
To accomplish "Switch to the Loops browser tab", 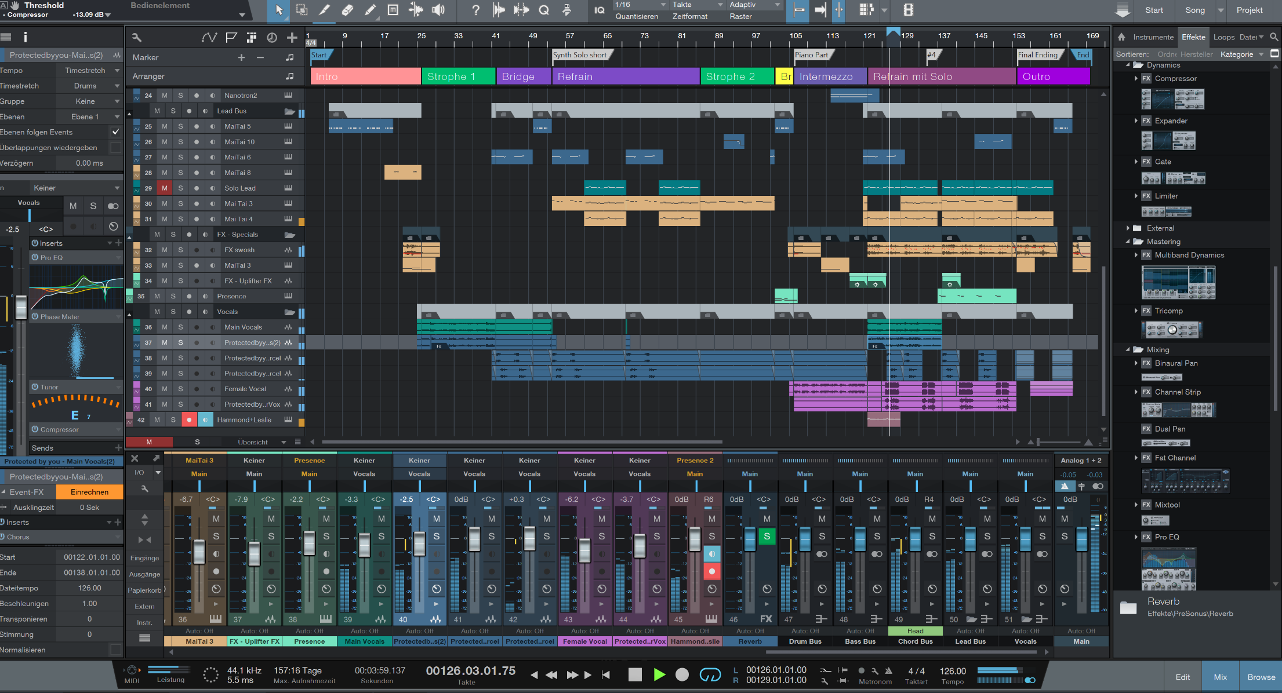I will (1223, 37).
